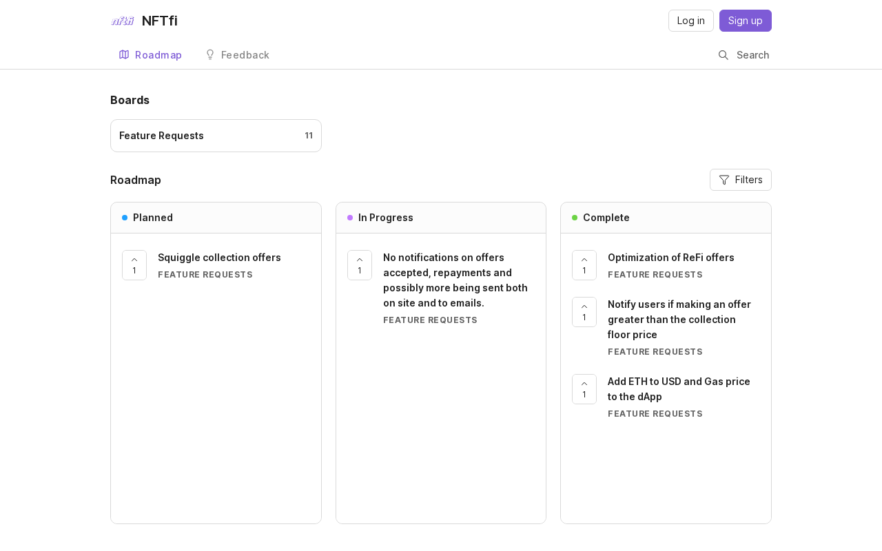Upvote the No notifications on offers post
The image size is (882, 551).
(x=360, y=265)
